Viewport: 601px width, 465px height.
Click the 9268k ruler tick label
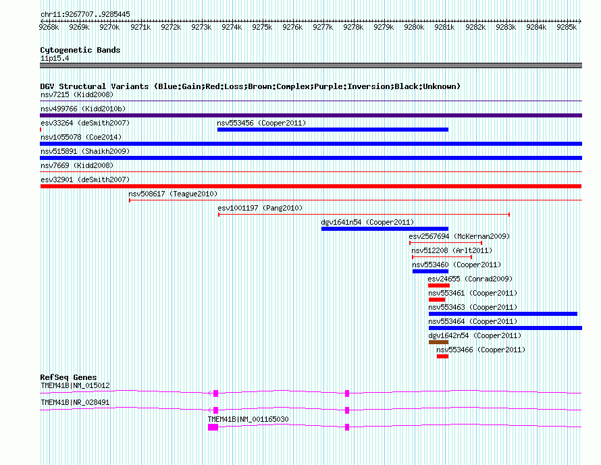[49, 27]
